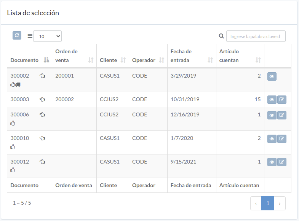Image resolution: width=299 pixels, height=221 pixels.
Task: Click the thumbs-up icon in row 300002
Action: pyautogui.click(x=13, y=84)
